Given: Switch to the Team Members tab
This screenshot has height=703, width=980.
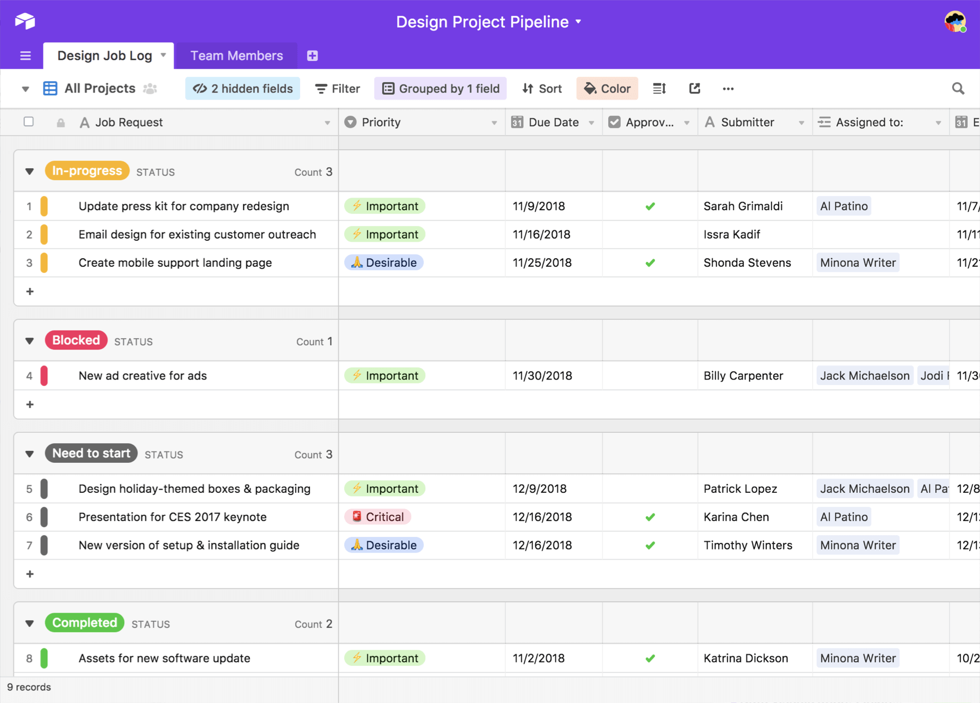Looking at the screenshot, I should tap(236, 55).
